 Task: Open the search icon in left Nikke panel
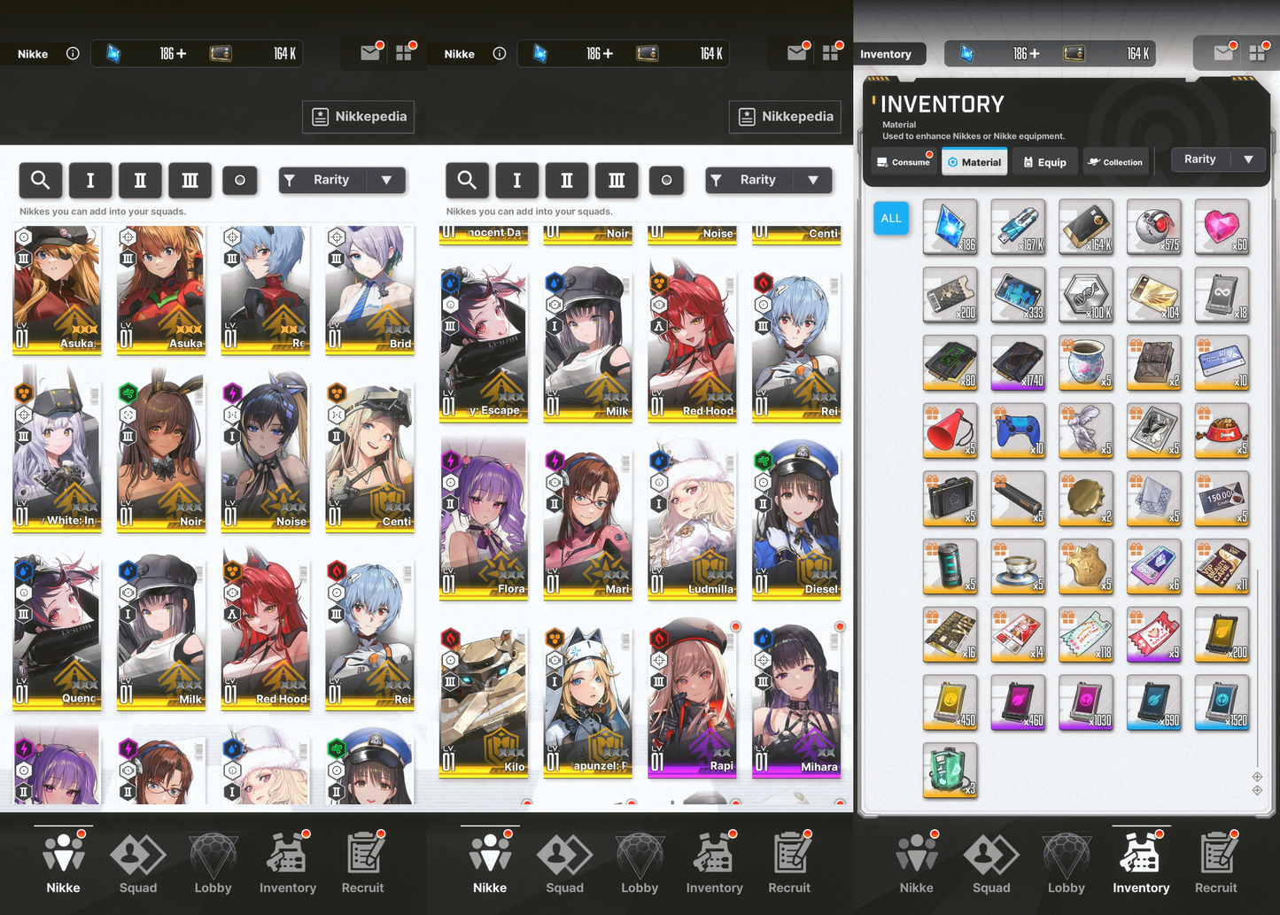coord(41,180)
